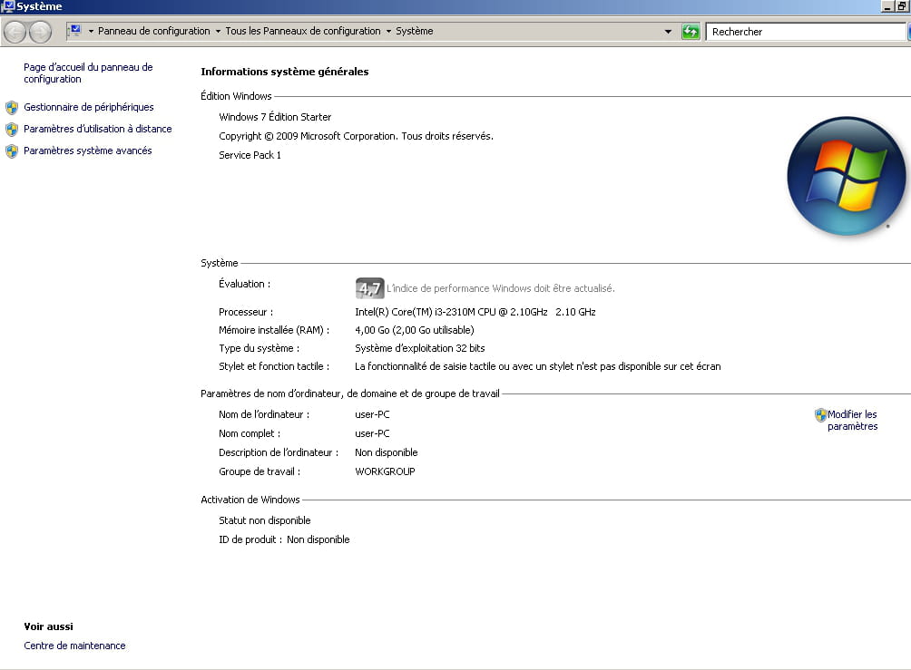
Task: Open Page d'accueil du panneau de configuration
Action: 88,73
